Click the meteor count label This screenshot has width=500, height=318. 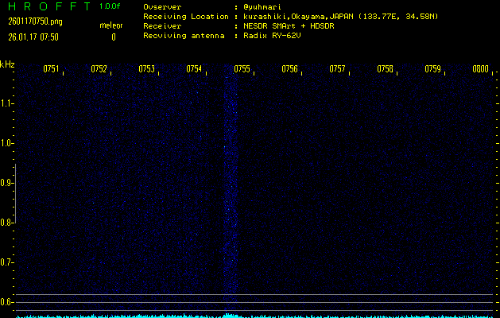[x=111, y=25]
